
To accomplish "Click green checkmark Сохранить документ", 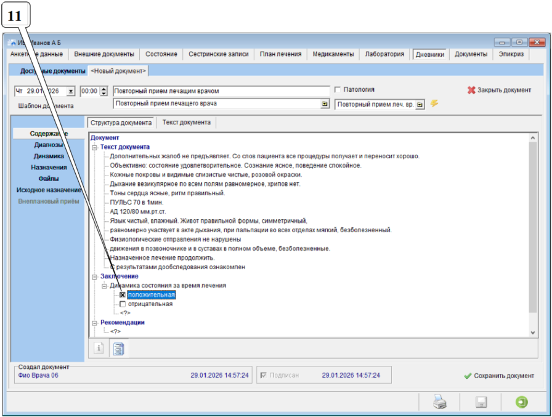I will click(x=468, y=376).
